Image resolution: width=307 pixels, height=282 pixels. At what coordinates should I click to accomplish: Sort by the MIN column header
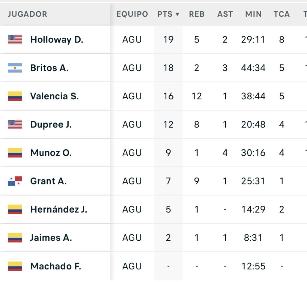coord(253,14)
